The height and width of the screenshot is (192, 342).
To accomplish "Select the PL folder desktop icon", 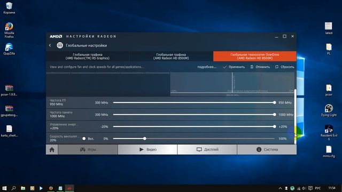I will pyautogui.click(x=329, y=49).
